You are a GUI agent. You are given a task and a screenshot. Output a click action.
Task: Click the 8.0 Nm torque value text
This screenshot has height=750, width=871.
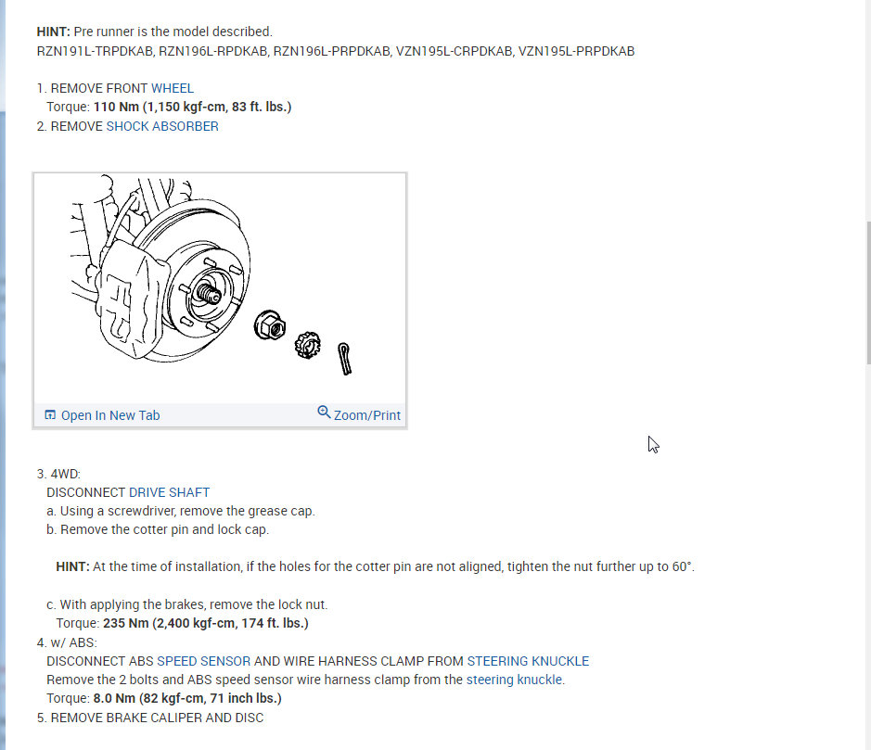(187, 698)
